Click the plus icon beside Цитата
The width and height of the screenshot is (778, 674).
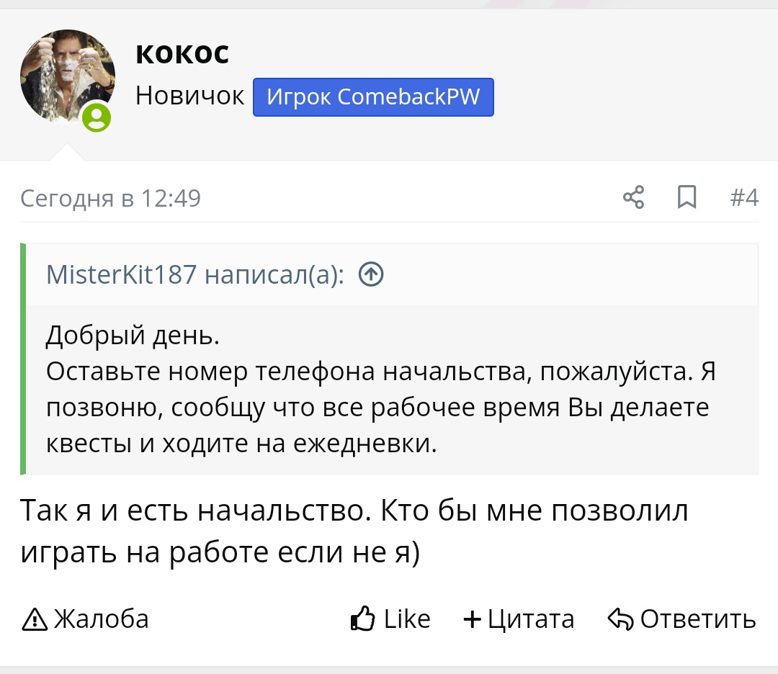click(473, 619)
